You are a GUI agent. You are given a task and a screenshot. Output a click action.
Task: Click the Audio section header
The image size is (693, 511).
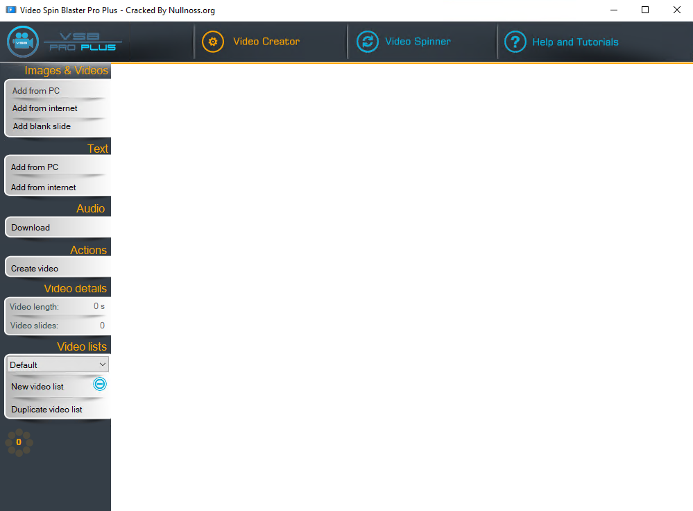point(91,208)
